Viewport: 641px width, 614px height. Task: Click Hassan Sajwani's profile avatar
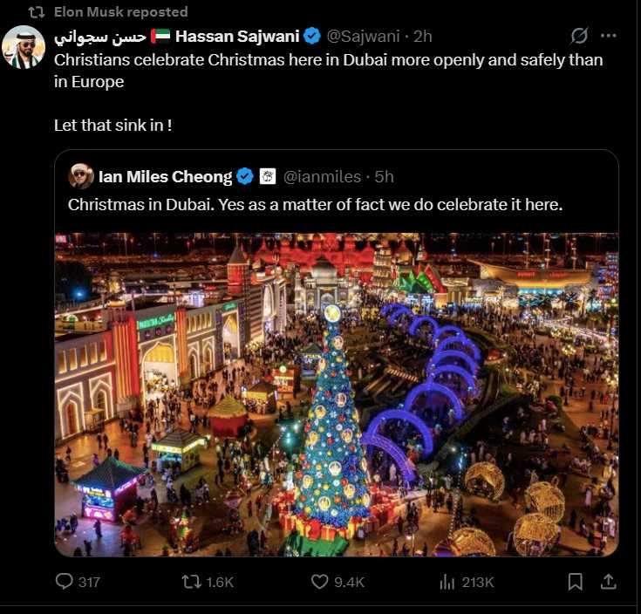(x=24, y=47)
